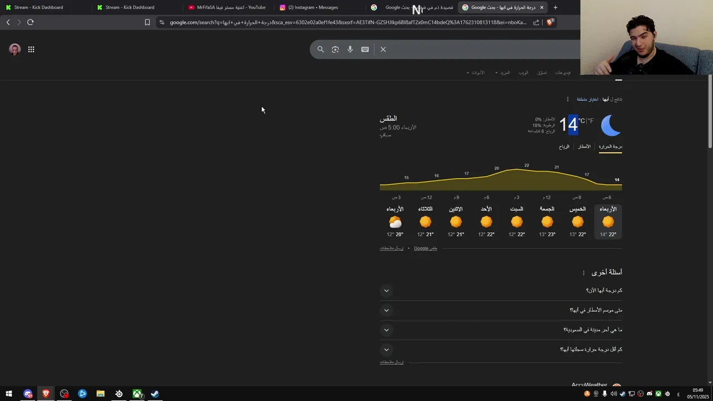Switch temperature unit to °F
Screen dimensions: 713x401
590,121
